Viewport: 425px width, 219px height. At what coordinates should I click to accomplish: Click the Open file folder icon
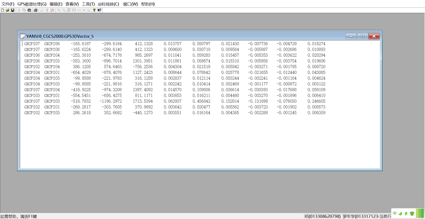(7, 10)
